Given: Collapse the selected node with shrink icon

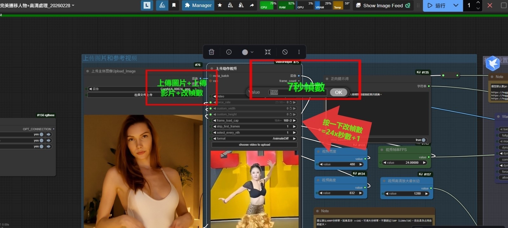Looking at the screenshot, I should pyautogui.click(x=268, y=52).
